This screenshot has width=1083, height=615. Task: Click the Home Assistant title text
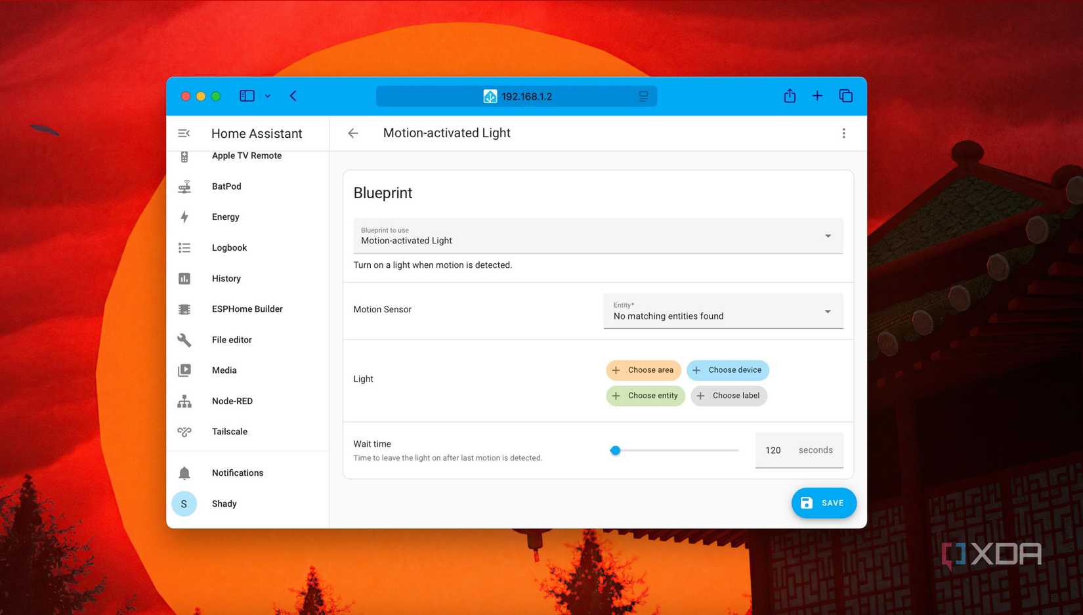257,134
